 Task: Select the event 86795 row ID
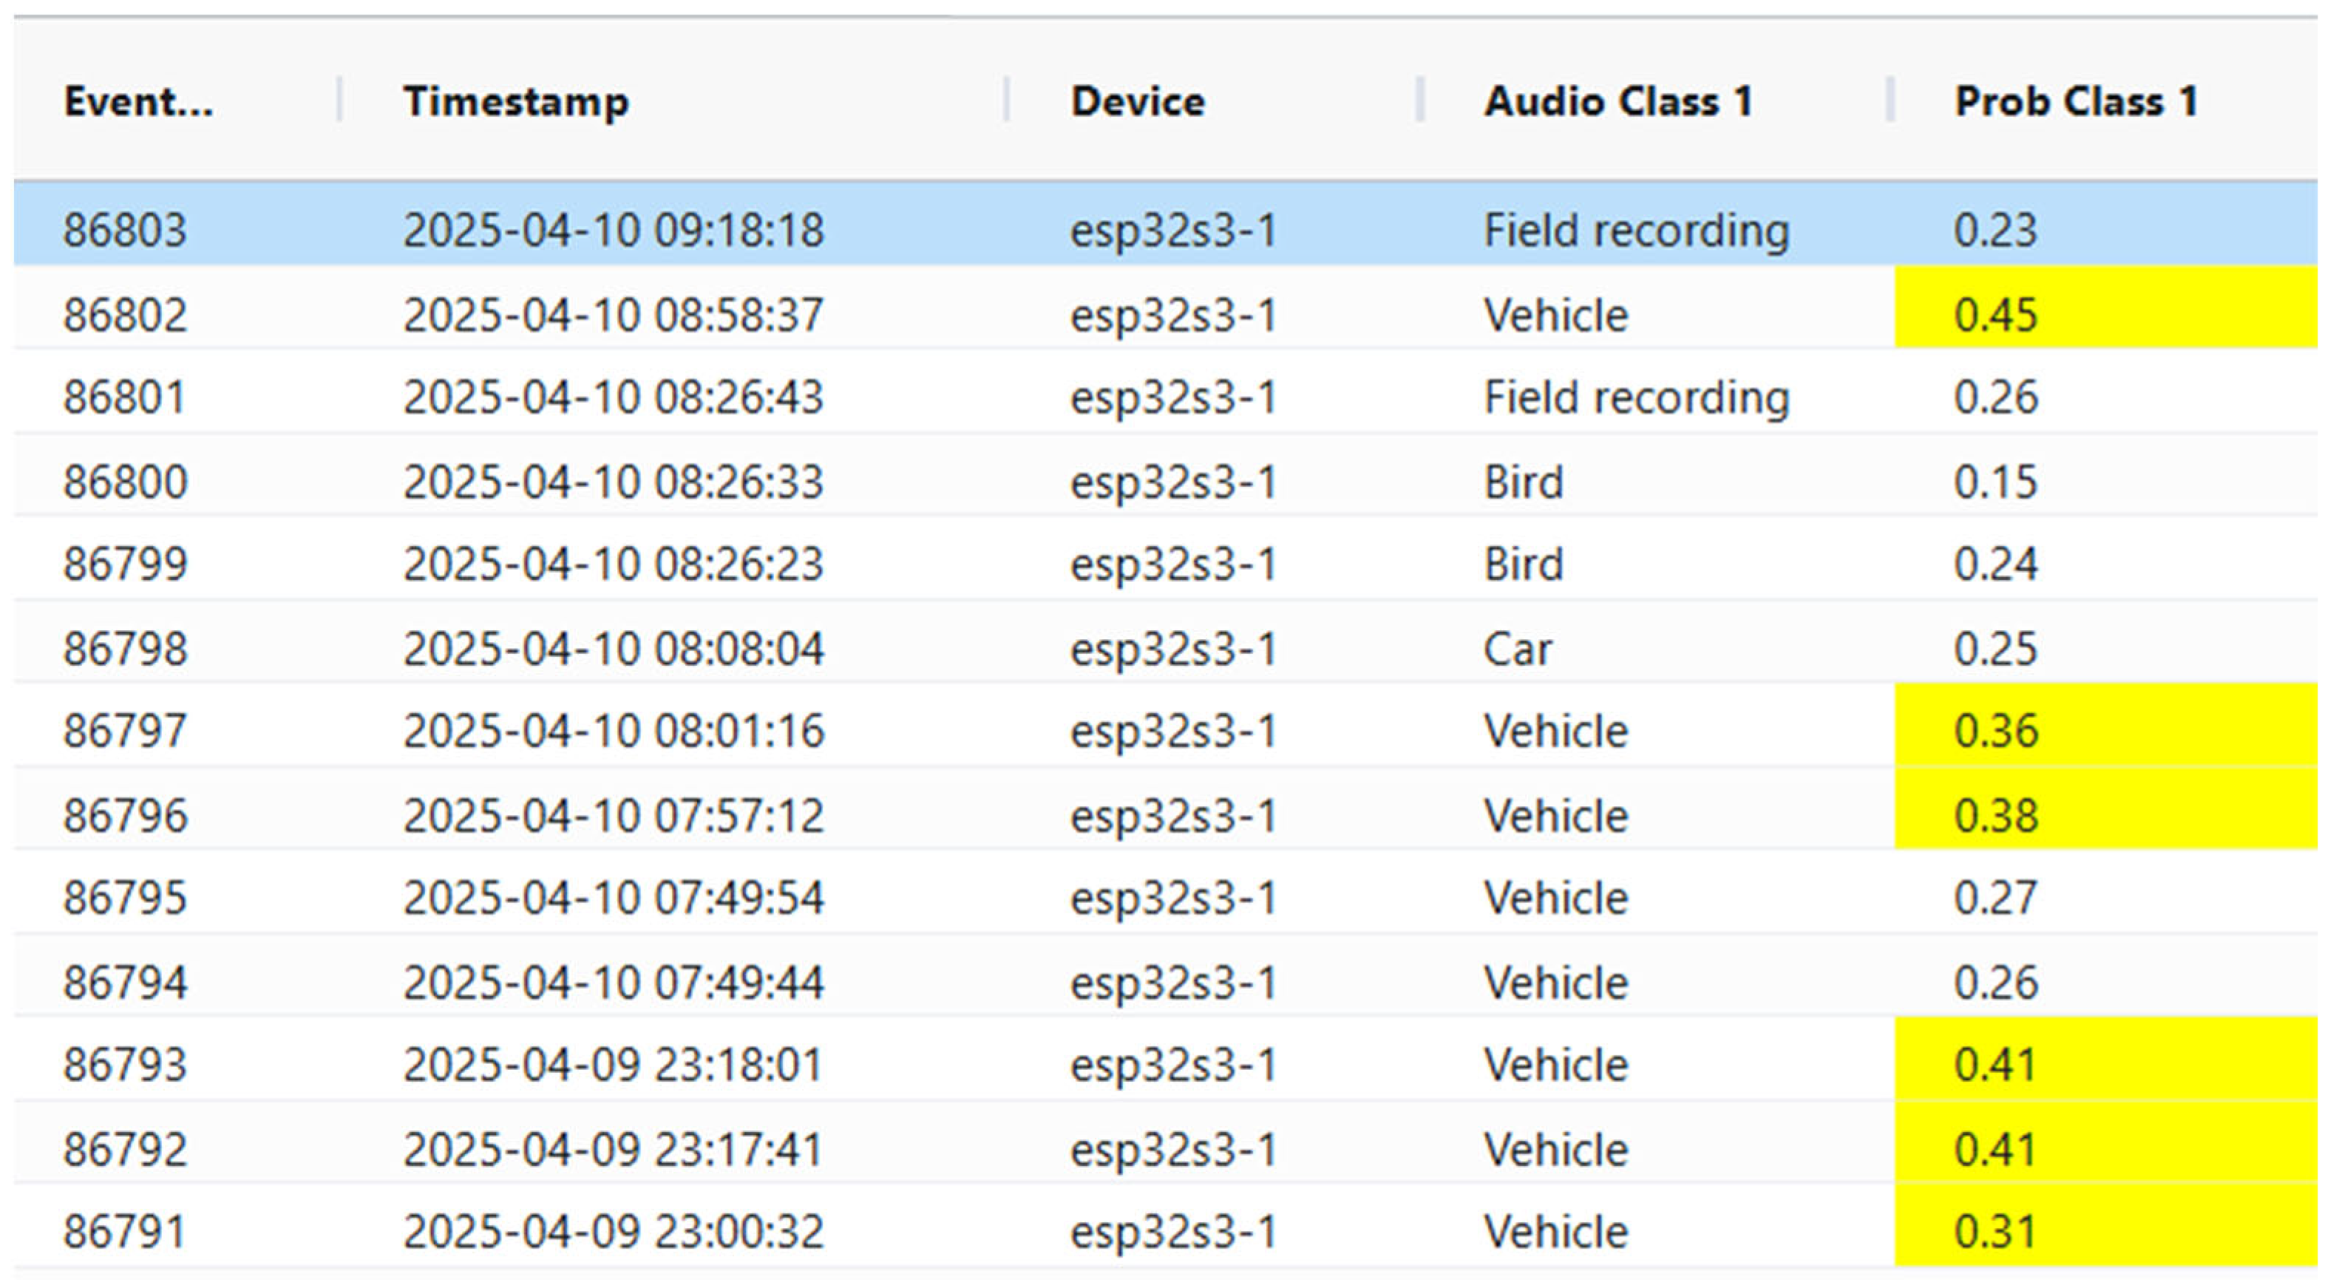tap(125, 897)
